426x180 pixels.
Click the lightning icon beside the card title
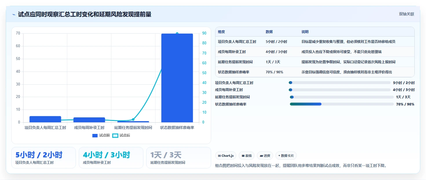click(14, 14)
